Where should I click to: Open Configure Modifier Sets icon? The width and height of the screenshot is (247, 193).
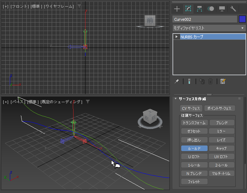tap(223, 81)
